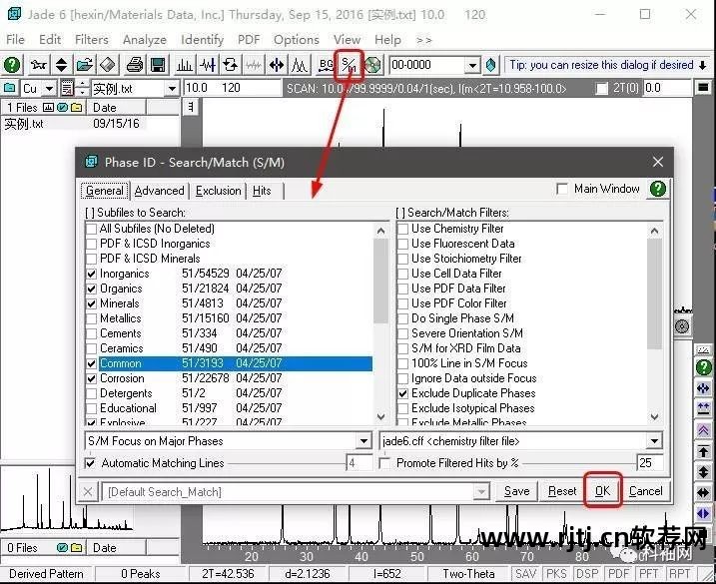Click the Promote Filtered Hits percent slider
Image resolution: width=716 pixels, height=584 pixels.
point(579,463)
